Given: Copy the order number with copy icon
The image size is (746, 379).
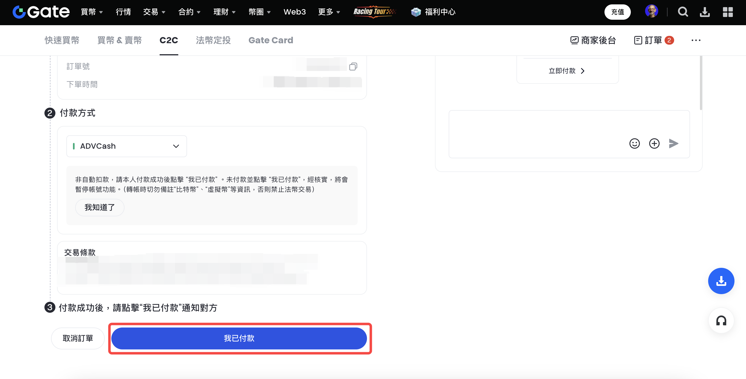Looking at the screenshot, I should (x=353, y=67).
